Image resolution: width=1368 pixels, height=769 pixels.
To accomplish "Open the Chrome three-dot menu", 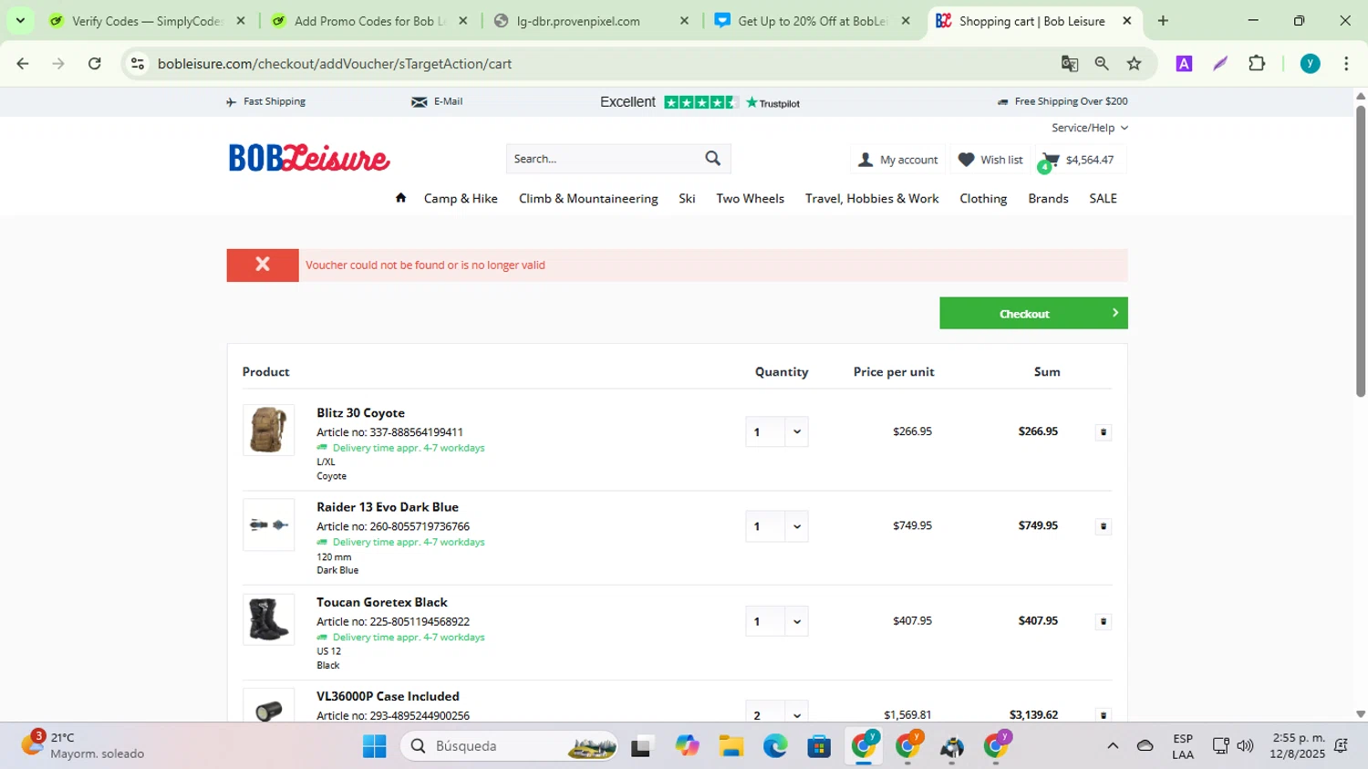I will pyautogui.click(x=1346, y=64).
